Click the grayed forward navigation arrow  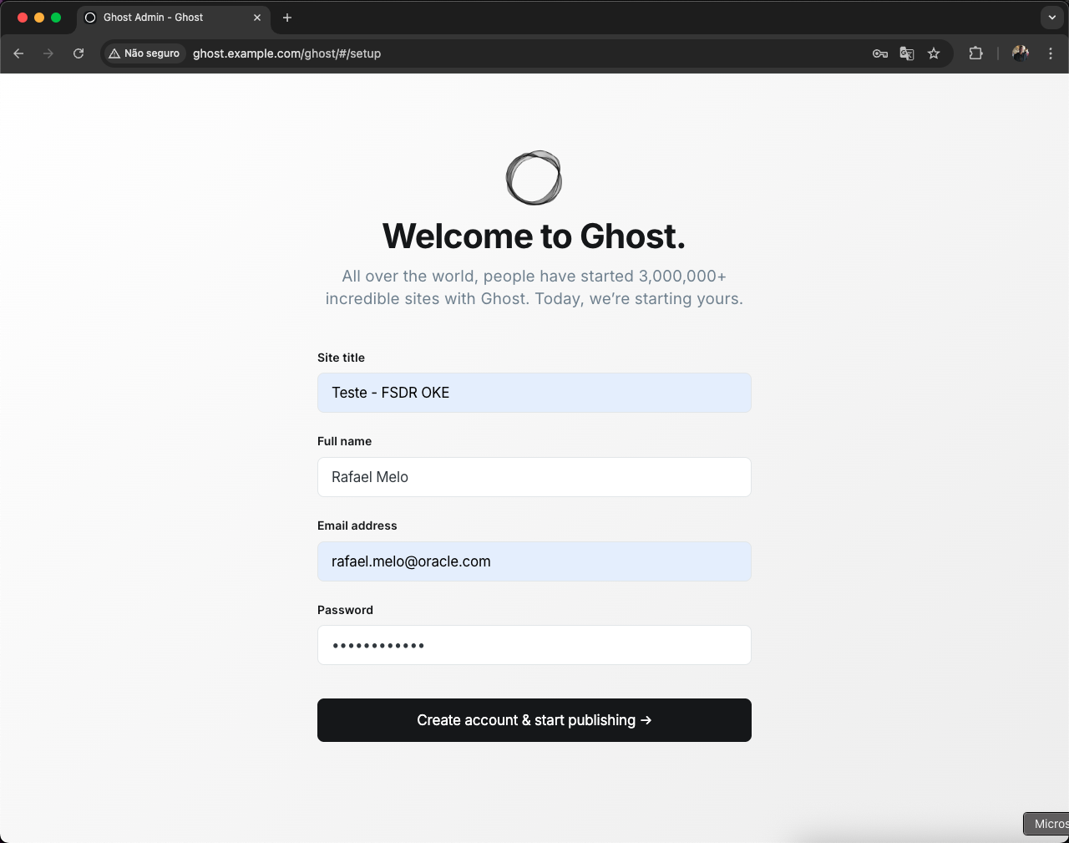(48, 53)
